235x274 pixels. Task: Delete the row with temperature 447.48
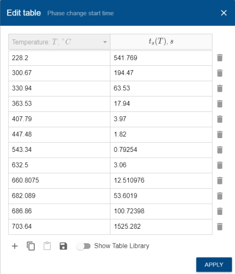point(220,135)
